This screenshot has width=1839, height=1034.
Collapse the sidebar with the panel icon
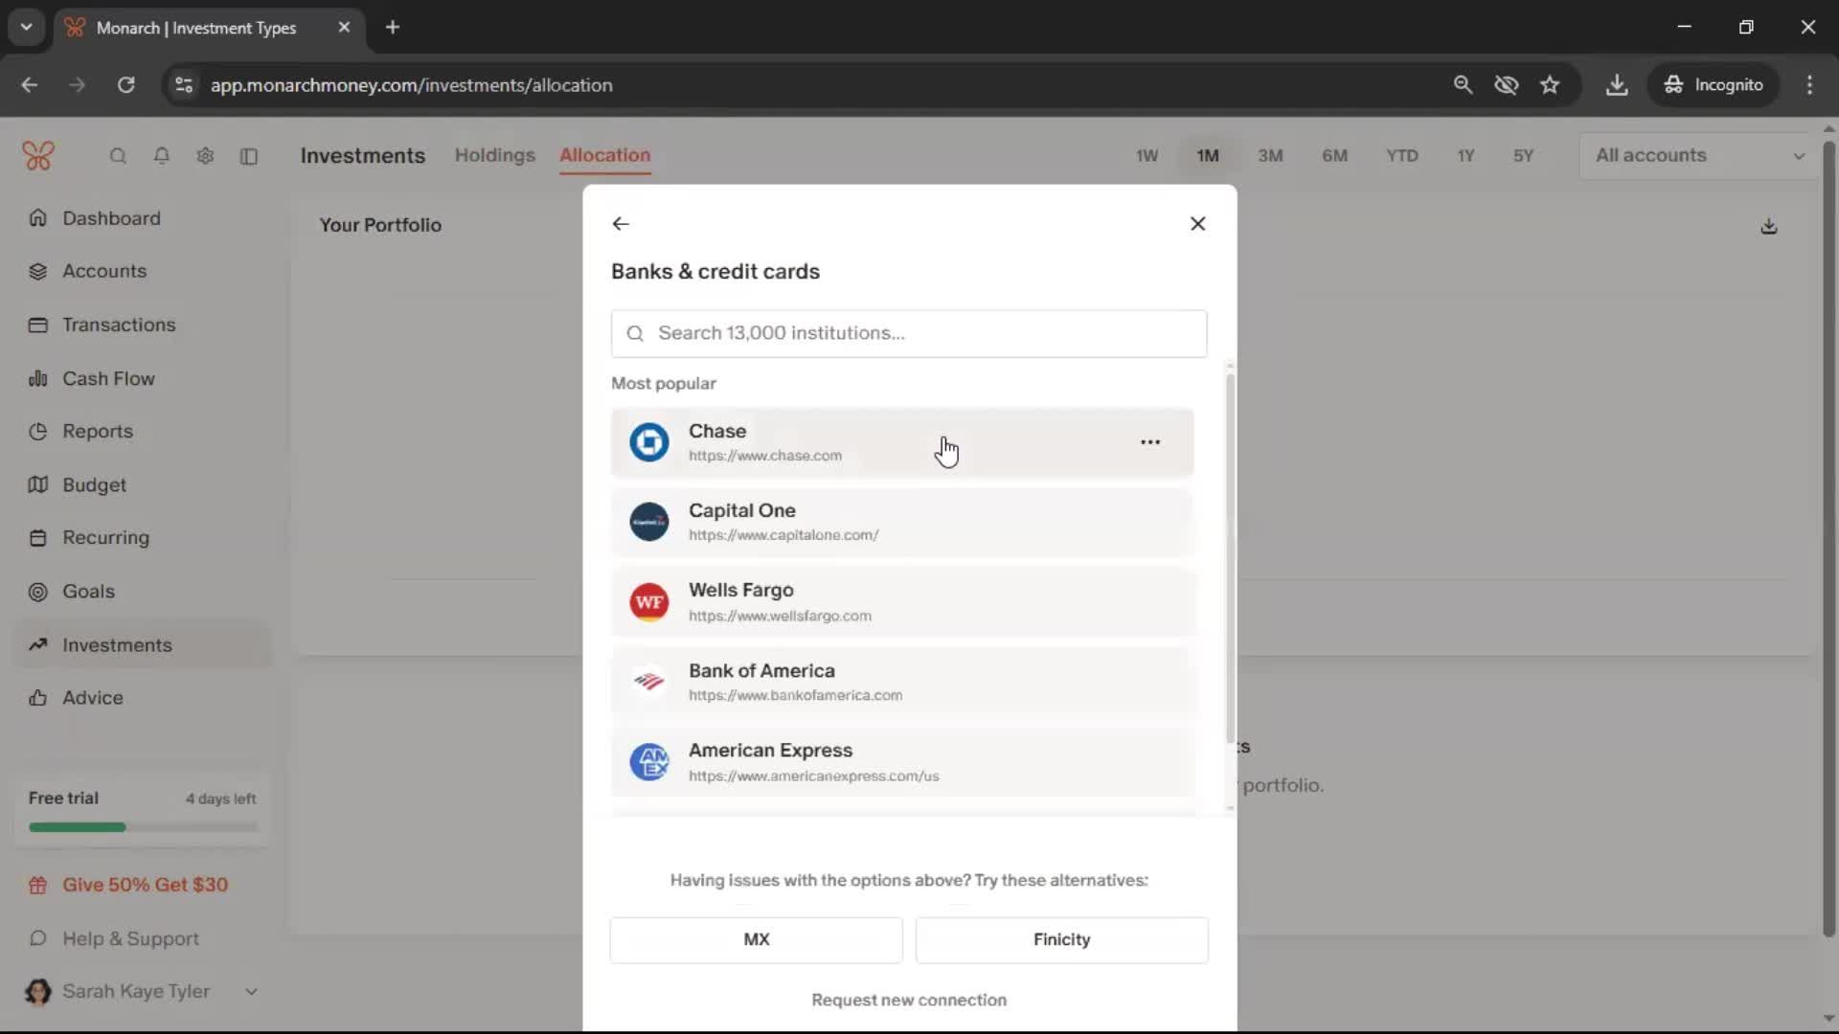(249, 156)
